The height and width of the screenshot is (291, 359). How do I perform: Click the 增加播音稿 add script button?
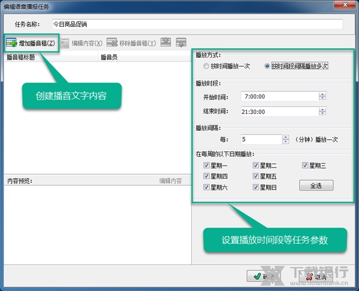coord(31,44)
